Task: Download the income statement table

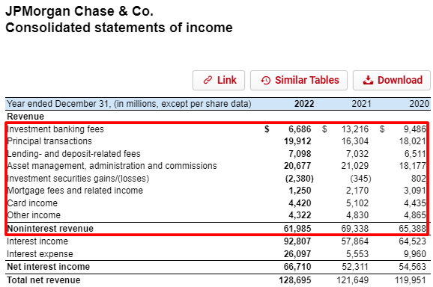Action: click(x=392, y=80)
